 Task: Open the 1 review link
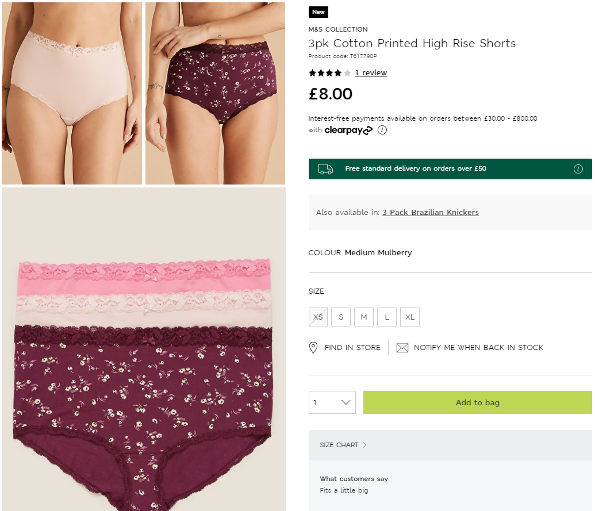point(371,73)
